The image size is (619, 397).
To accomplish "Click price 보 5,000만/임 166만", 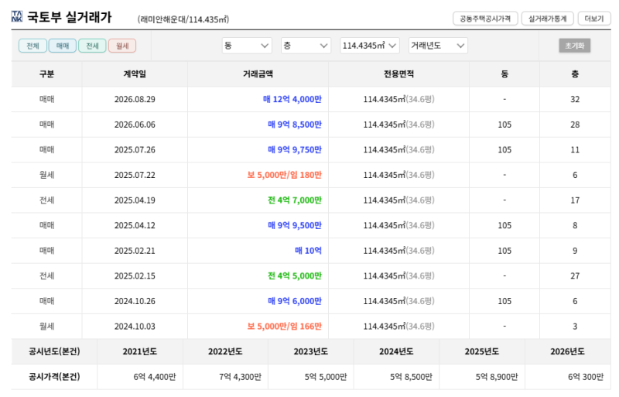I will pos(284,327).
